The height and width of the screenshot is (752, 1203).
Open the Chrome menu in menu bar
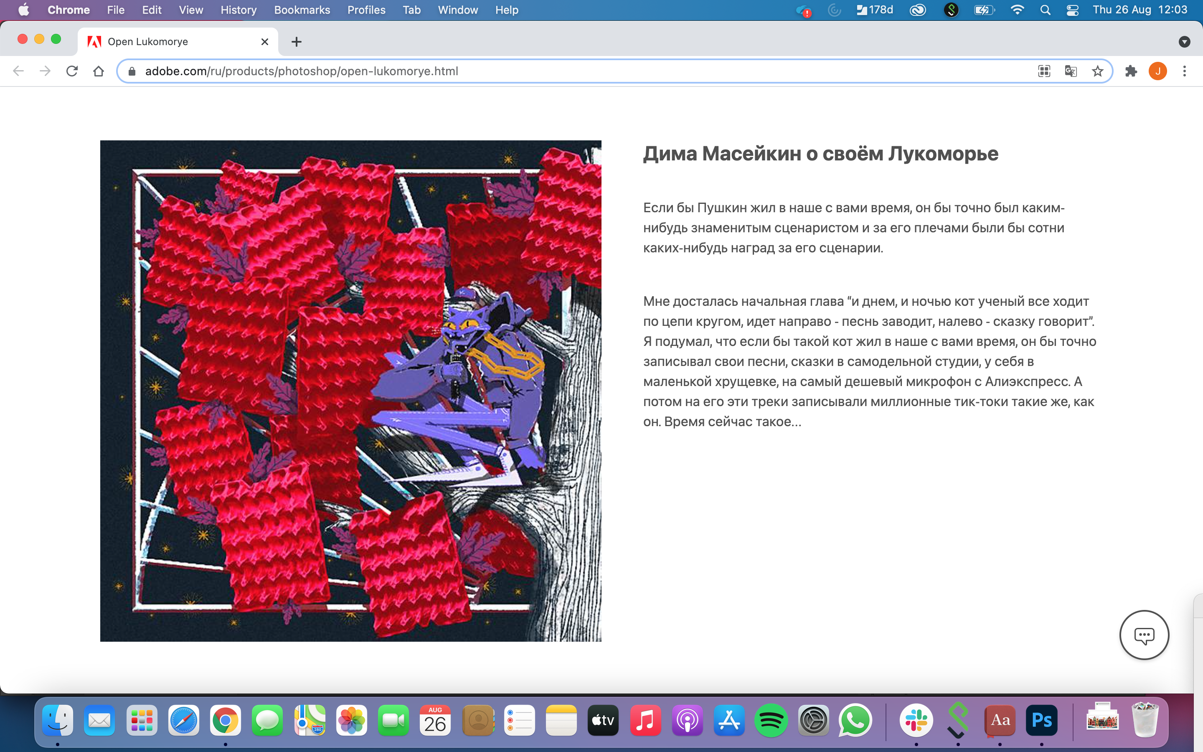[69, 10]
